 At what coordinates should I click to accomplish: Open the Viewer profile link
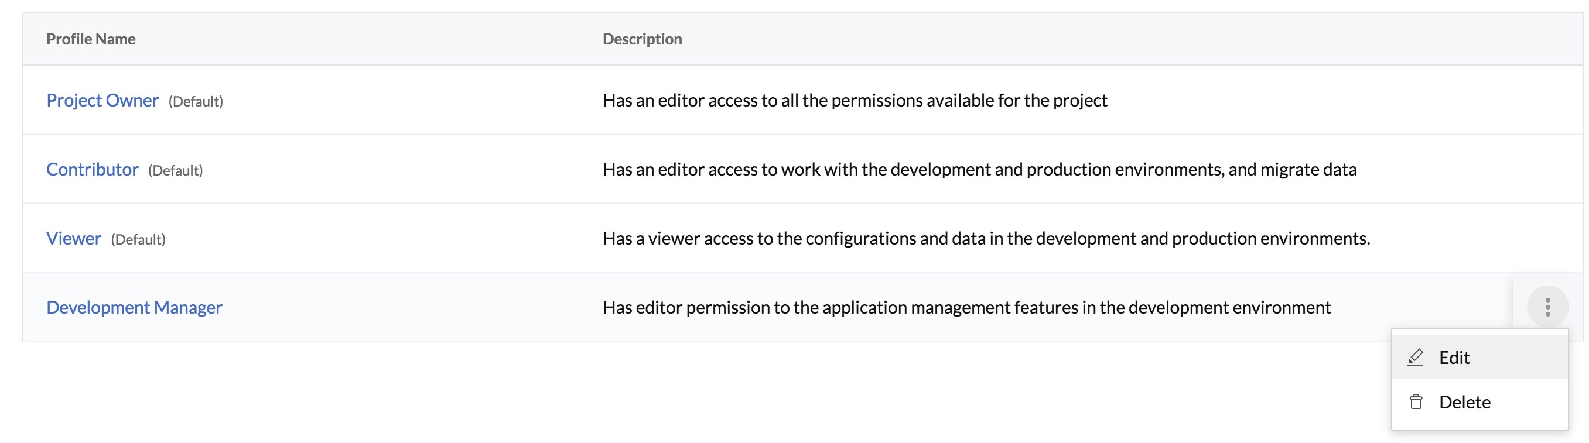(73, 238)
